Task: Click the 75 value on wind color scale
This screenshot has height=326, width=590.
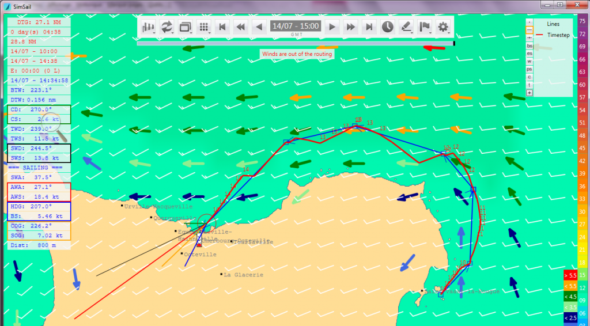Action: tap(582, 21)
